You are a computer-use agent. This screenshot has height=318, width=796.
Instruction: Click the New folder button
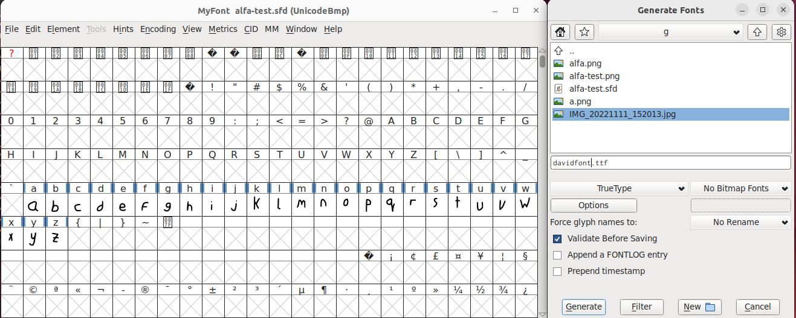click(699, 307)
